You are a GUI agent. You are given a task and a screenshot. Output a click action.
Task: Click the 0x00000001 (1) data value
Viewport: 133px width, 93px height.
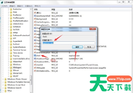click(75, 16)
